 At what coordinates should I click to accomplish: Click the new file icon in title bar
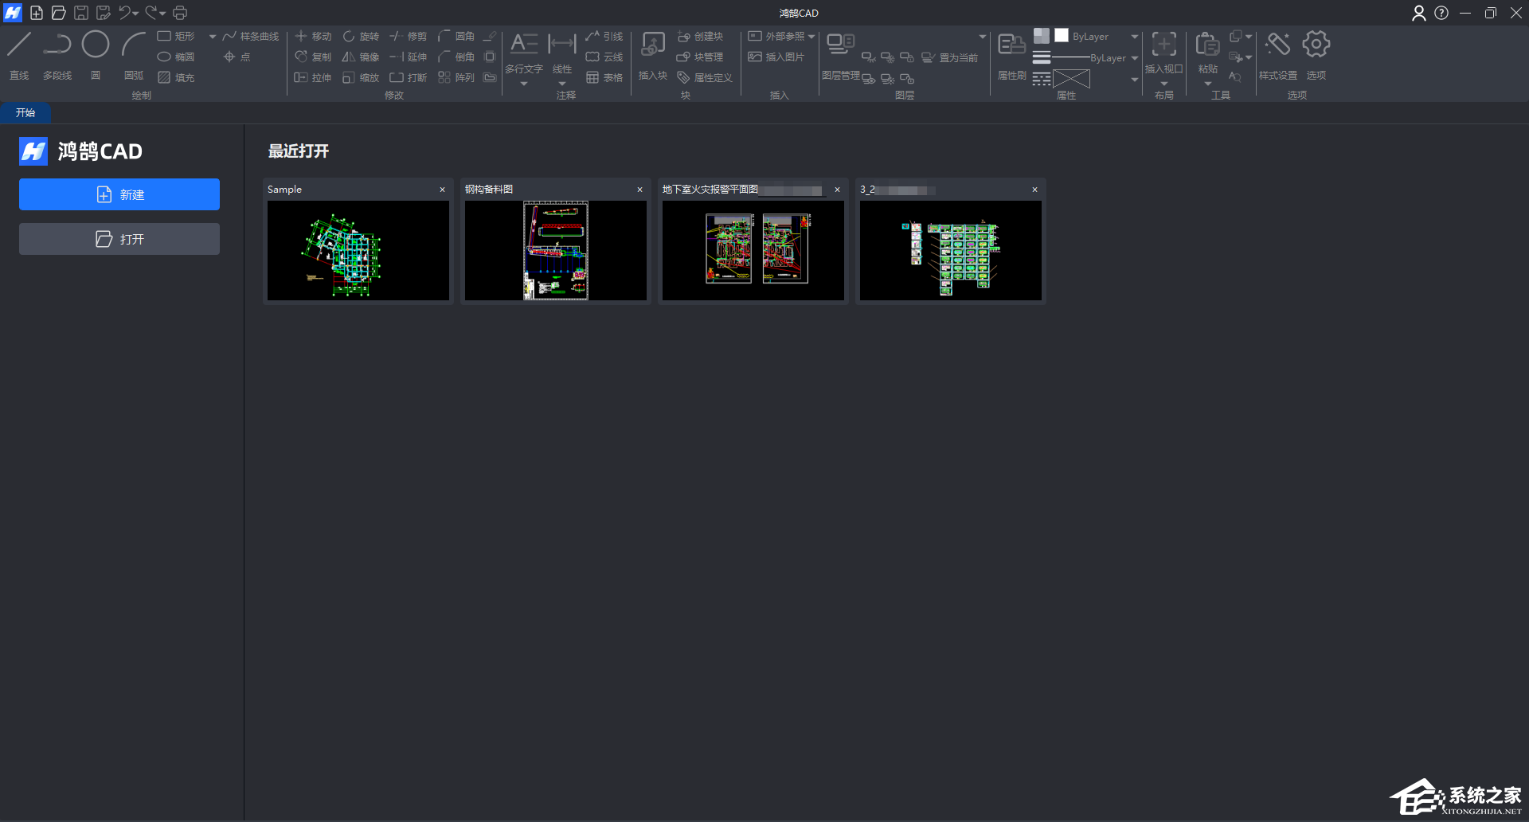(37, 13)
